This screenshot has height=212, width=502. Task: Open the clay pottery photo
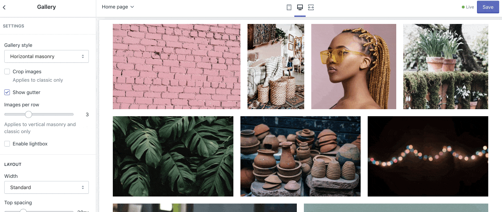(x=300, y=156)
